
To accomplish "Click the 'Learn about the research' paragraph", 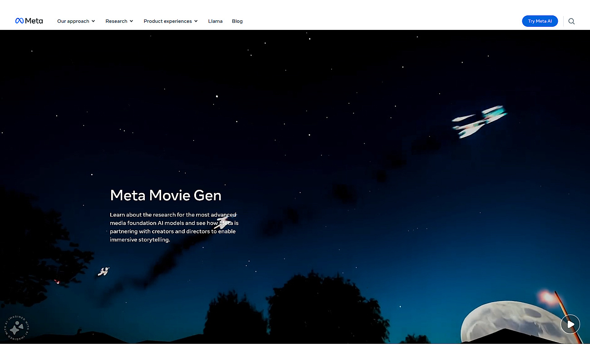I will tap(174, 227).
